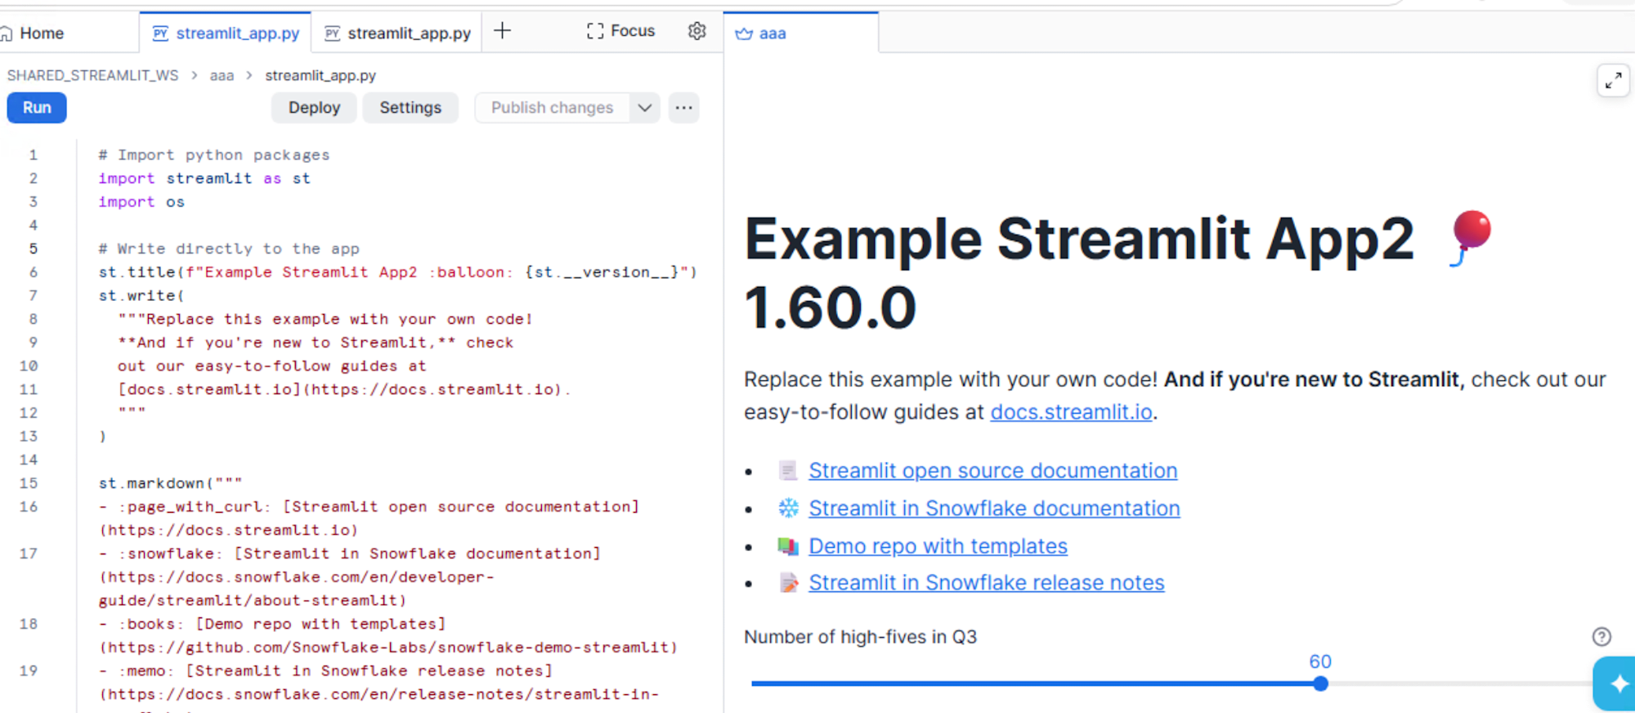Click line number 6 in the gutter
The image size is (1635, 713).
(34, 272)
